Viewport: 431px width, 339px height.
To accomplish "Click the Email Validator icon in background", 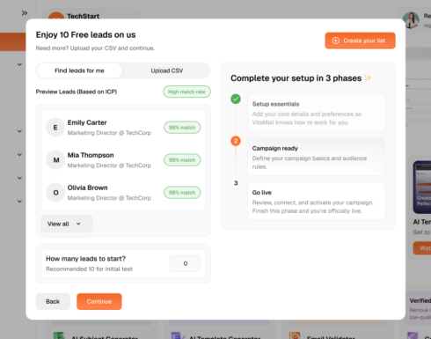I will (x=295, y=335).
